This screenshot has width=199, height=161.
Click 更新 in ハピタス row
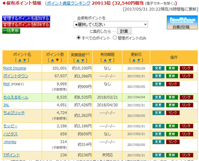tap(172, 134)
